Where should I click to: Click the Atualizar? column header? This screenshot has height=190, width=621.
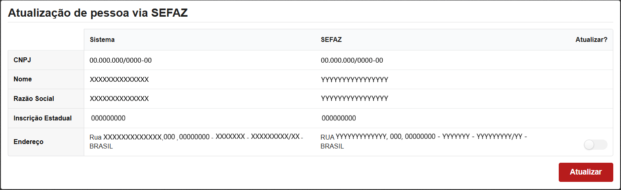pos(591,40)
